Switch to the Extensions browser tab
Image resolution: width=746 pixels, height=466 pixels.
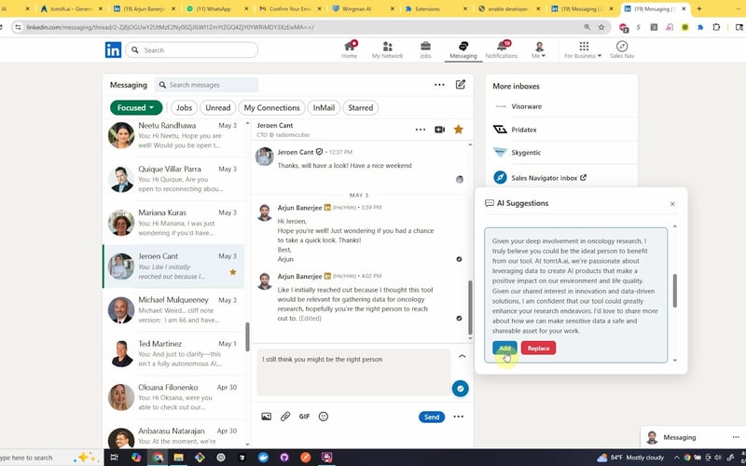[x=435, y=8]
